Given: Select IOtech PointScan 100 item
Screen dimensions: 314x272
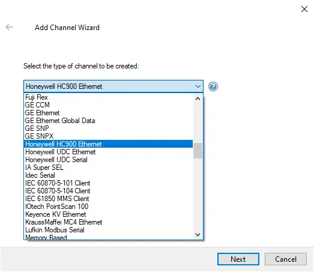Looking at the screenshot, I should (108, 207).
